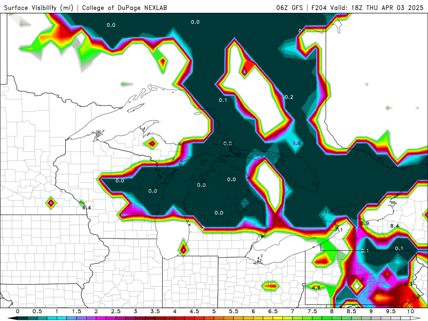Click the 4.9 visibility value on the map
Image resolution: width=428 pixels, height=321 pixels.
[316, 287]
